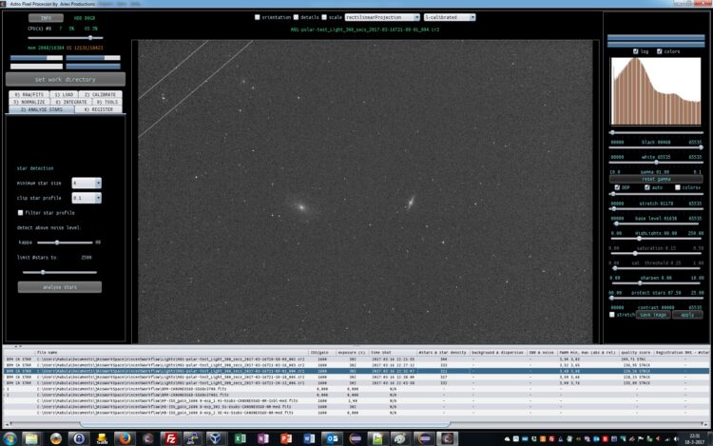
Task: Click the reset gamma button
Action: pyautogui.click(x=656, y=179)
